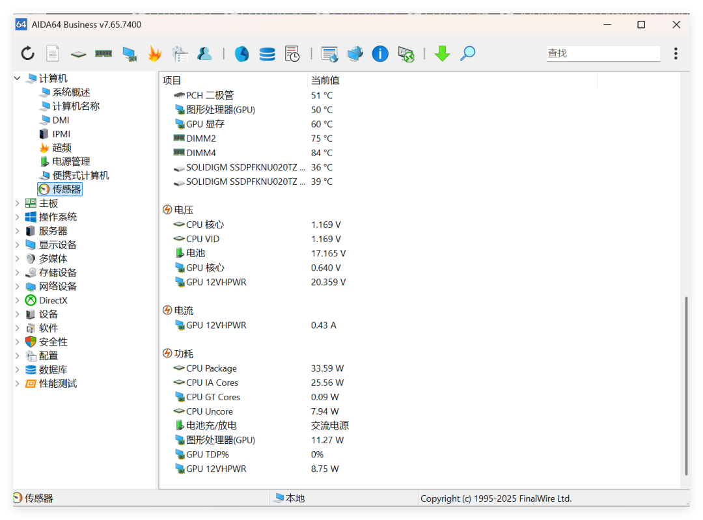Expand the 存储设备 tree node
This screenshot has height=520, width=703.
pyautogui.click(x=17, y=273)
